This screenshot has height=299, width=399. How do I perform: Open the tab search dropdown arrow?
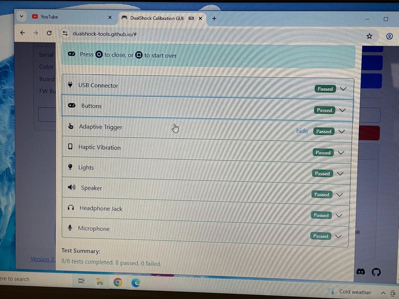click(x=22, y=17)
